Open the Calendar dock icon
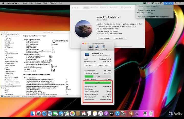 84,114
